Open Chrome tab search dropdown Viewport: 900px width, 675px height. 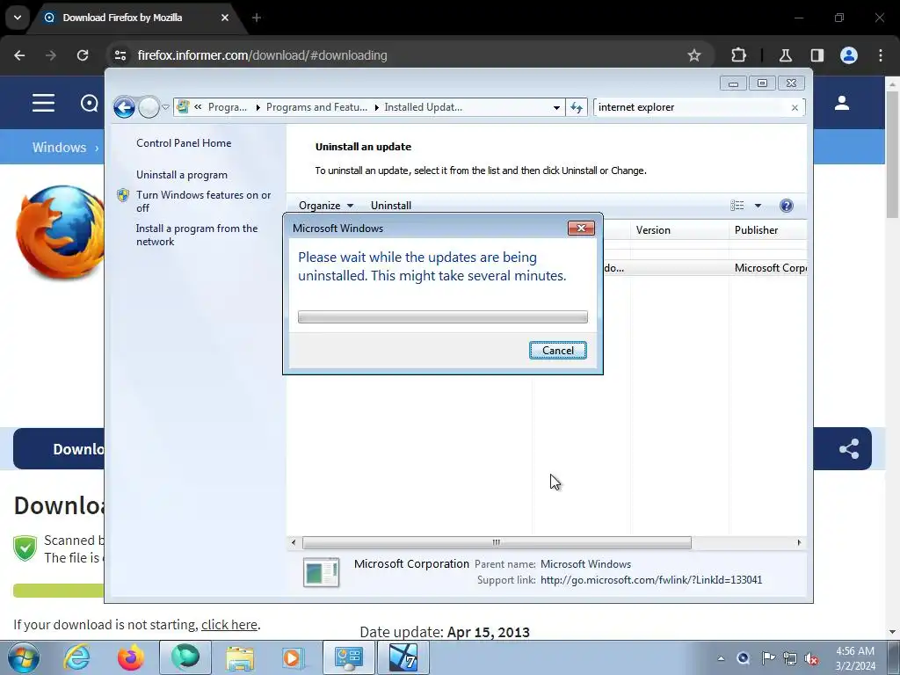(x=18, y=18)
